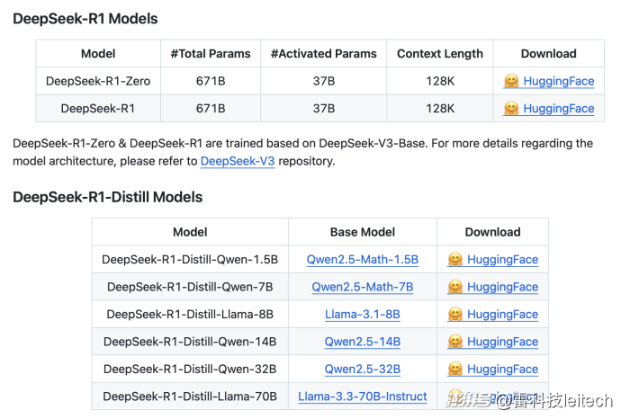Open the DeepSeek-V3 repository link

point(238,162)
